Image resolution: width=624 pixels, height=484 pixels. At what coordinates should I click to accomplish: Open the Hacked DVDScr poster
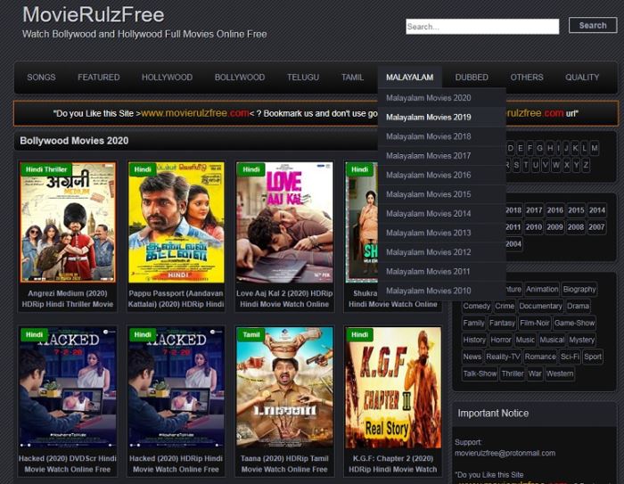pyautogui.click(x=68, y=388)
